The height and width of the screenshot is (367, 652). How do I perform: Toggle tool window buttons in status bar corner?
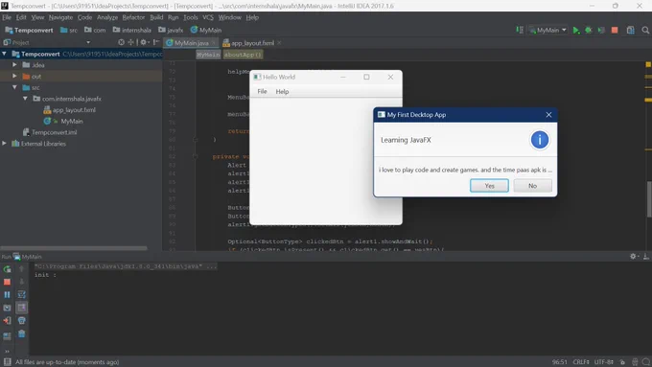[x=7, y=362]
